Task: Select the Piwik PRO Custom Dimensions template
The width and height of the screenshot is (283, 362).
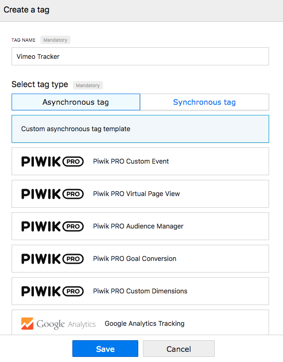Action: click(140, 291)
